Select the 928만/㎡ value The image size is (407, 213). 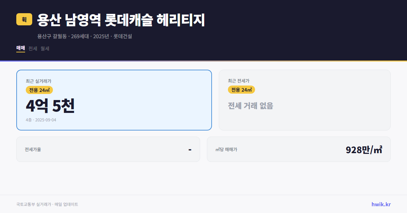click(364, 149)
